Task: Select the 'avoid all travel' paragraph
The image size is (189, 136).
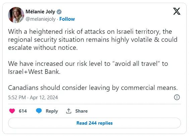Action: pyautogui.click(x=88, y=67)
